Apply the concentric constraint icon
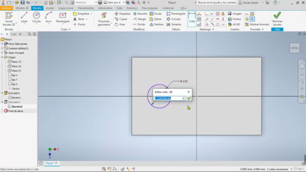 218,14
